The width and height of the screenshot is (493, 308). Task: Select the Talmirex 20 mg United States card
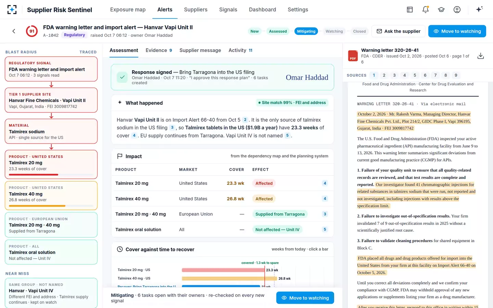coord(51,165)
